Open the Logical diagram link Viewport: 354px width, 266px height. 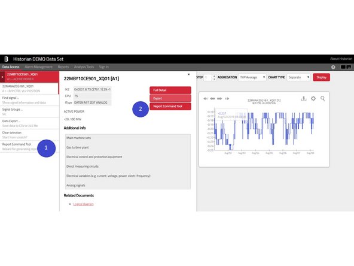(x=83, y=204)
